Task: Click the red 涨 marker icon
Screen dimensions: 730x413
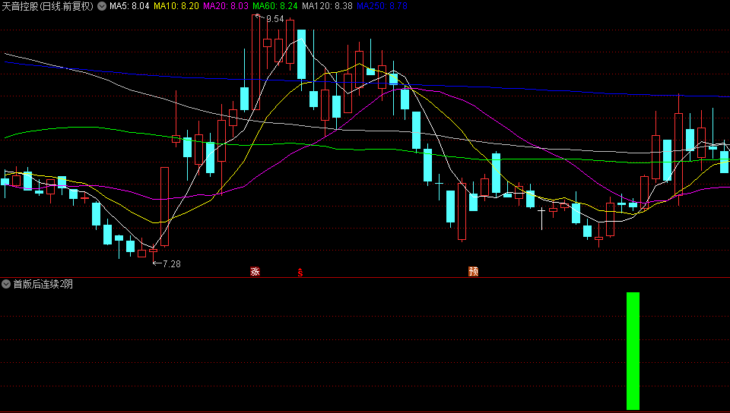Action: [255, 271]
